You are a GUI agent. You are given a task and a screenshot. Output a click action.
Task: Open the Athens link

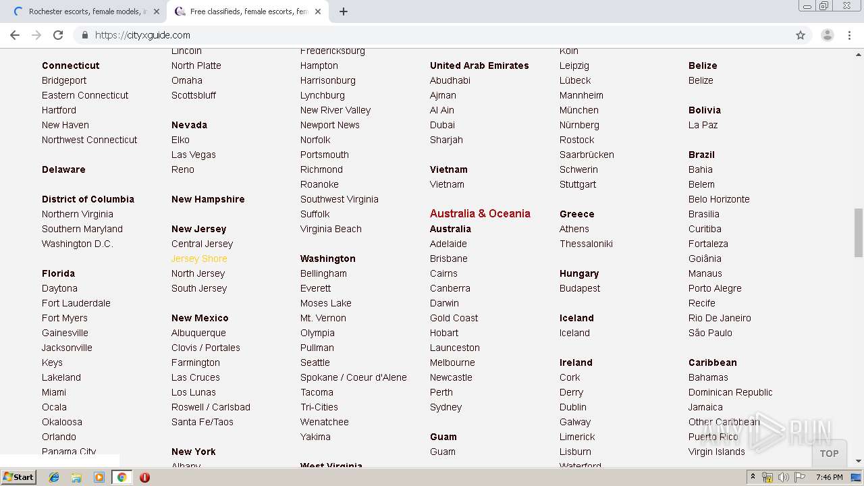574,229
